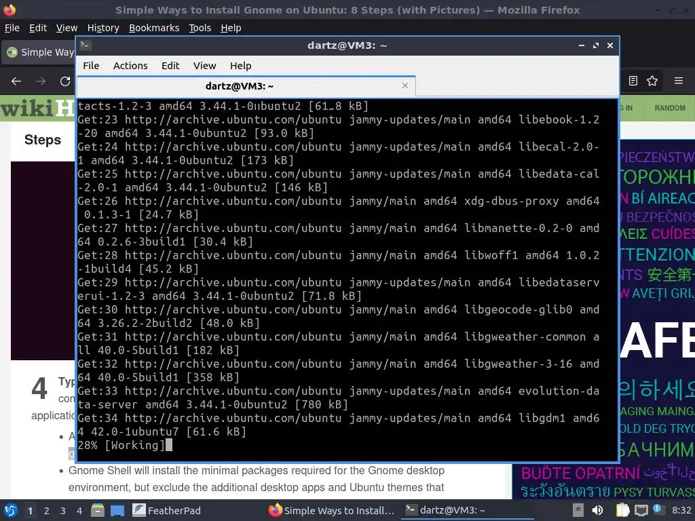
Task: Open the terminal File menu
Action: [x=91, y=66]
